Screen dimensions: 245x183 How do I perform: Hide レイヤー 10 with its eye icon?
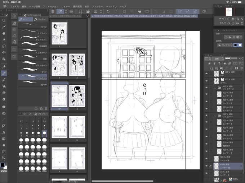click(206, 166)
